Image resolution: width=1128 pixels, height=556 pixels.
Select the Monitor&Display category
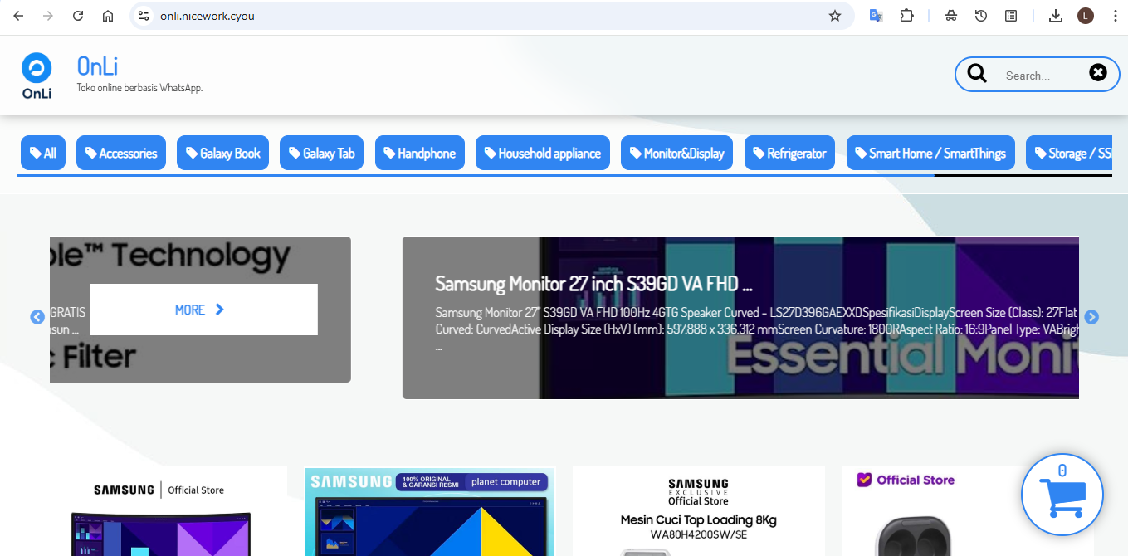click(677, 153)
